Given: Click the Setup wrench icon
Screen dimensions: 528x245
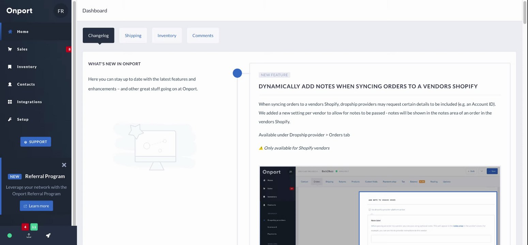Looking at the screenshot, I should pyautogui.click(x=10, y=119).
